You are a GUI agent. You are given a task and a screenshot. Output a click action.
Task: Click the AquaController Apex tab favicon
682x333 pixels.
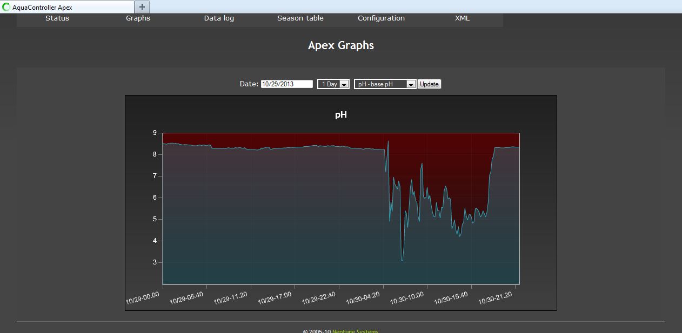tap(6, 7)
